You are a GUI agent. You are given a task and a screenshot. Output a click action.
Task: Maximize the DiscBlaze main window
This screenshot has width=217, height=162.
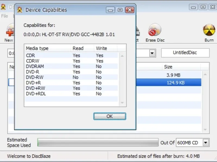click(203, 7)
